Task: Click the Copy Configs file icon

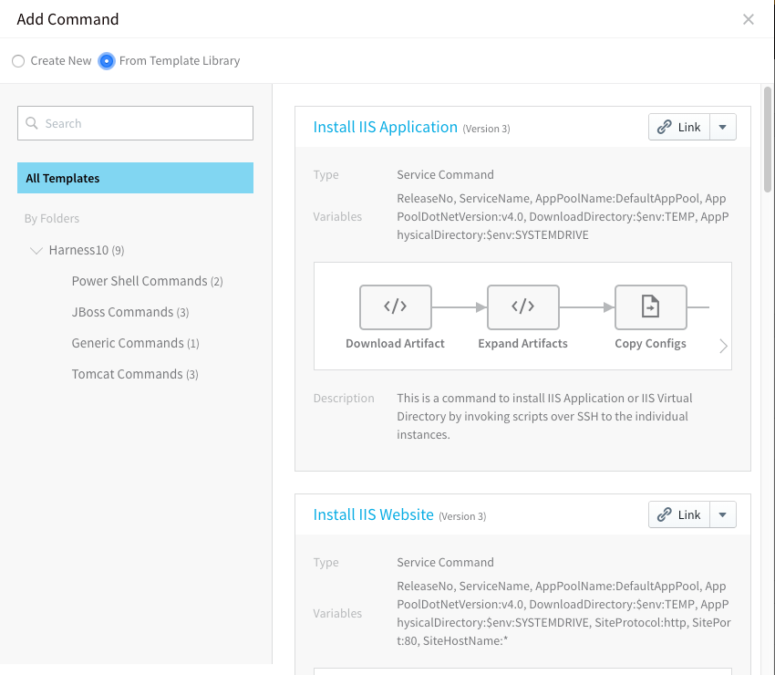Action: point(650,307)
